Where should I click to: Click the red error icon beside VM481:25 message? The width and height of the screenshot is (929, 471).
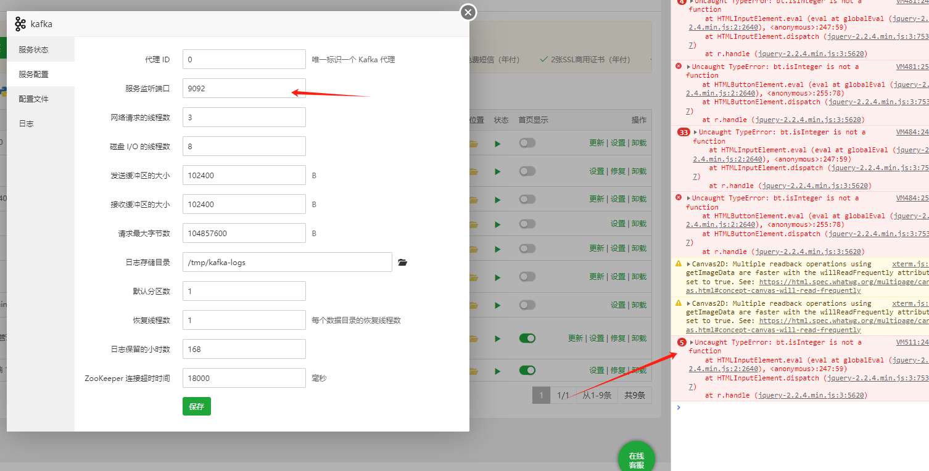click(679, 66)
